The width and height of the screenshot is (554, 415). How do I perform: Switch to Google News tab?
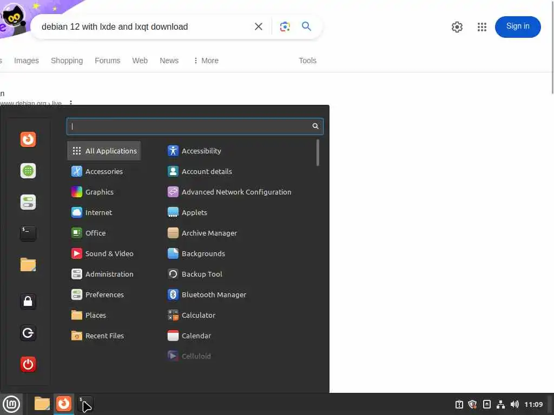pyautogui.click(x=169, y=61)
